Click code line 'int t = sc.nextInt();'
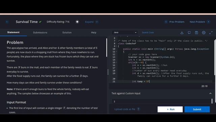 [142, 60]
